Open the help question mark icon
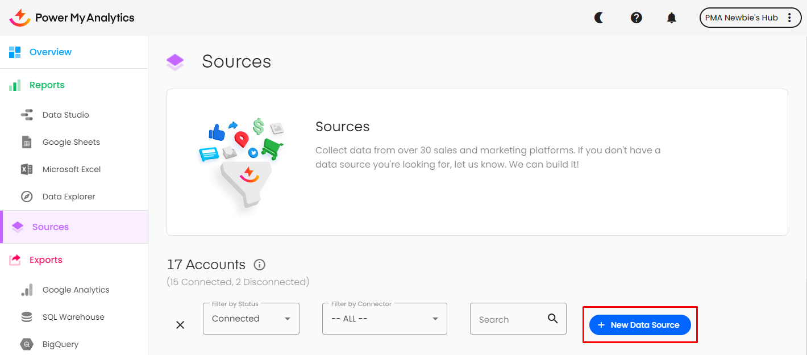Image resolution: width=807 pixels, height=355 pixels. [x=636, y=18]
